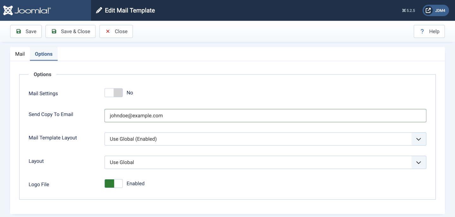Click the No text beside Mail Settings

coord(130,93)
